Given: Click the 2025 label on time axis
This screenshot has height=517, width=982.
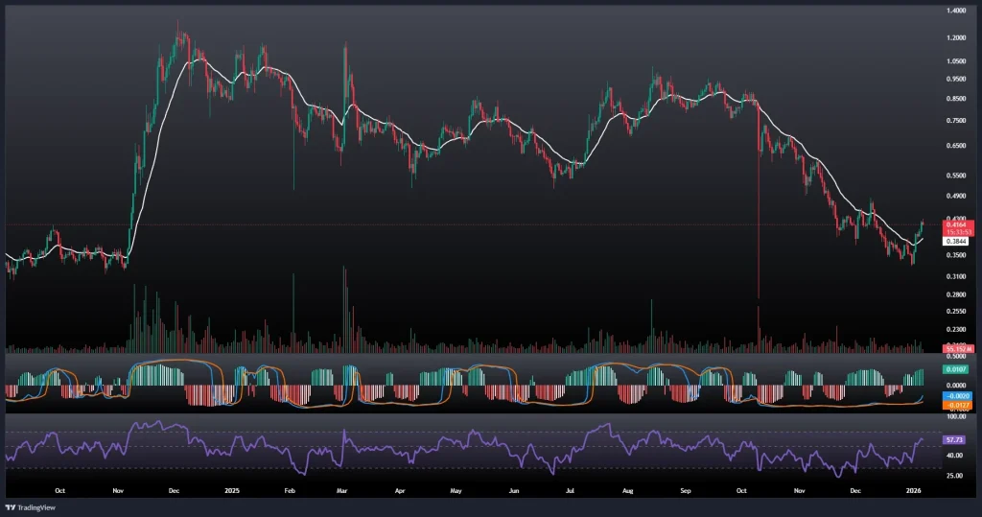Looking at the screenshot, I should point(231,489).
